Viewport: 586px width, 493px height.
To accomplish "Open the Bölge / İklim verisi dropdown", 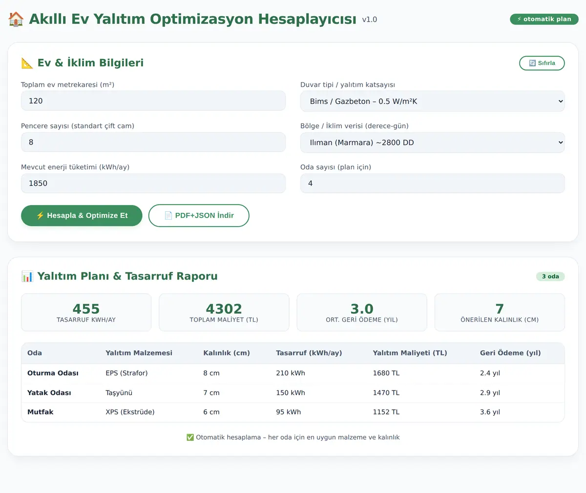I will pyautogui.click(x=432, y=143).
